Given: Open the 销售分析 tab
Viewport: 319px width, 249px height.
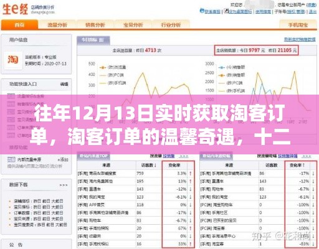Looking at the screenshot, I should click(95, 25).
